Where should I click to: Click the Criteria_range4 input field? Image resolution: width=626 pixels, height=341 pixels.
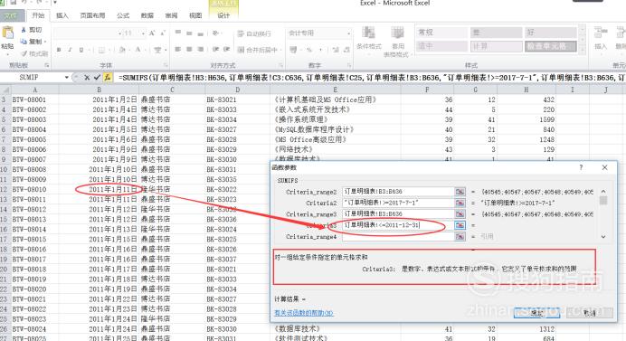[x=398, y=236]
